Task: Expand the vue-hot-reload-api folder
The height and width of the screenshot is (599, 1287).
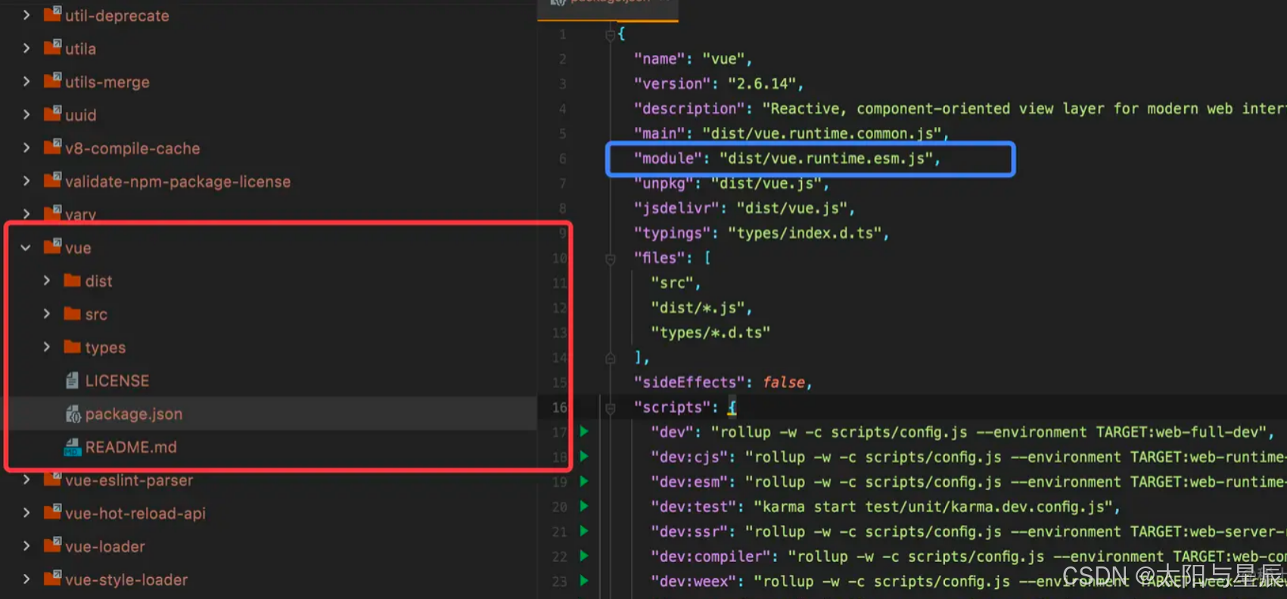Action: 26,513
